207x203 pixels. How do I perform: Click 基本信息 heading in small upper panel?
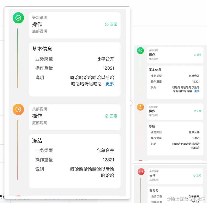click(x=155, y=70)
